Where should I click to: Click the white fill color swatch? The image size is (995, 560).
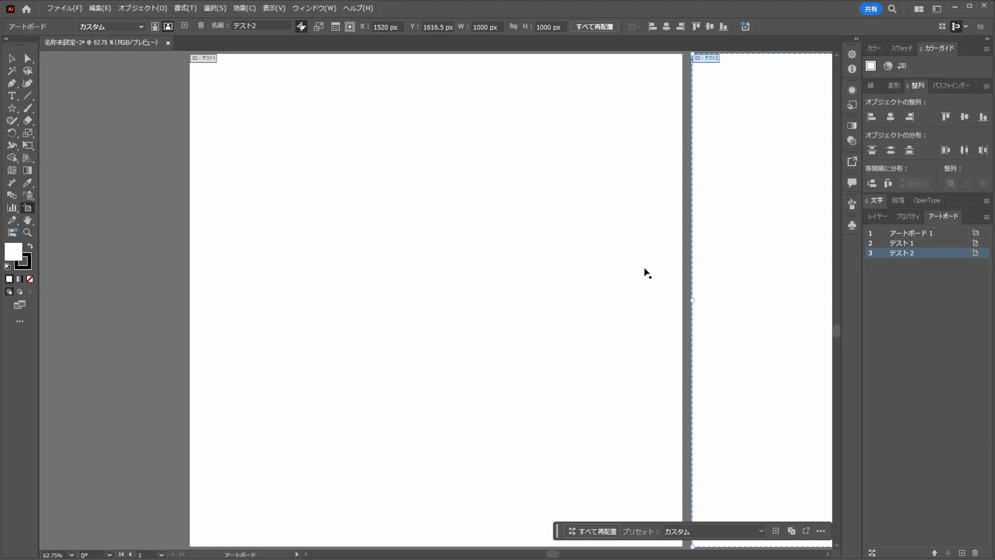pyautogui.click(x=13, y=252)
